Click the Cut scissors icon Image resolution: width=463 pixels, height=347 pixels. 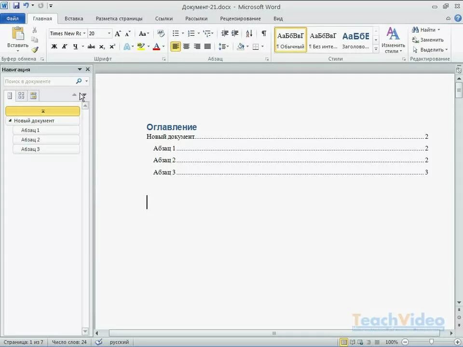pyautogui.click(x=35, y=30)
